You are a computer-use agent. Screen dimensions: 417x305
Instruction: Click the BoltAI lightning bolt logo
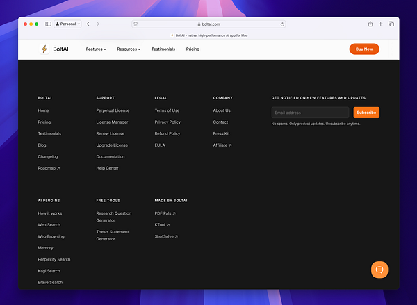pyautogui.click(x=44, y=49)
